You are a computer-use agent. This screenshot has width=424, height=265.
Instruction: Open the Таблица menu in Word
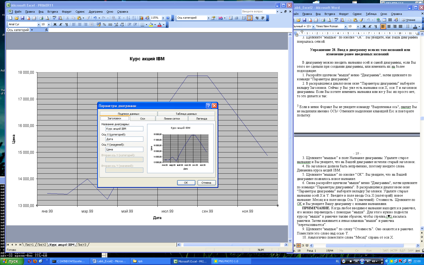coord(371,14)
